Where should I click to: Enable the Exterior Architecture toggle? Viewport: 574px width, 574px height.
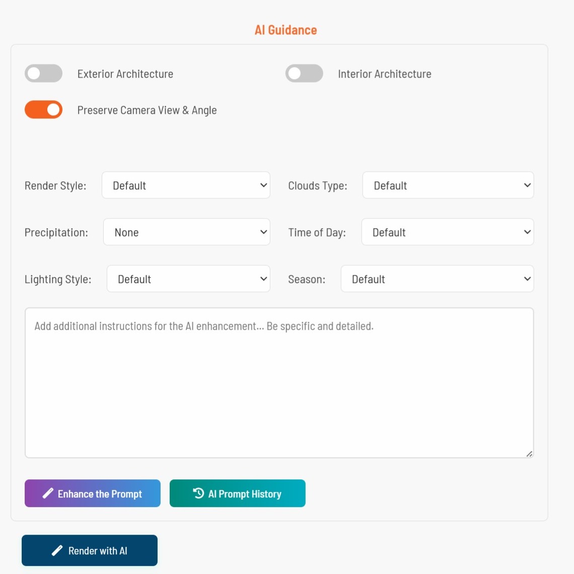(43, 73)
